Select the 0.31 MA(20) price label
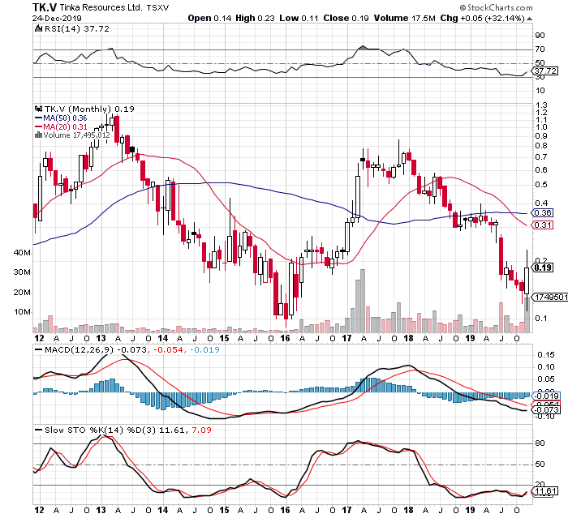The image size is (568, 518). 543,225
